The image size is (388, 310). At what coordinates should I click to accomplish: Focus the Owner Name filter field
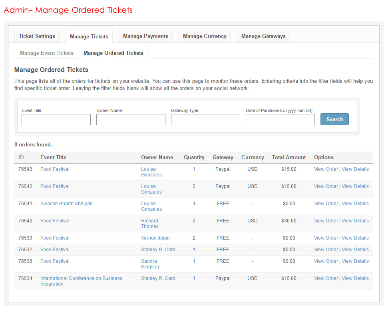tap(131, 120)
